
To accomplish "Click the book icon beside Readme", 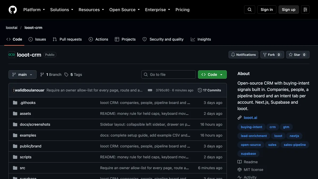I will (240, 162).
